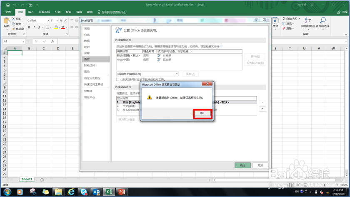The image size is (350, 197).
Task: Add a new sheet with plus icon
Action: (42, 180)
